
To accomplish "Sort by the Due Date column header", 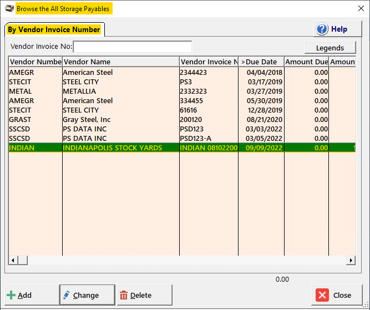I will (x=261, y=62).
